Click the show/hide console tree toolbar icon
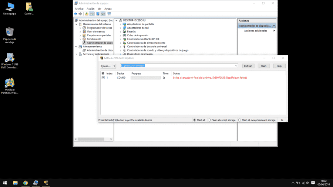 point(92,14)
